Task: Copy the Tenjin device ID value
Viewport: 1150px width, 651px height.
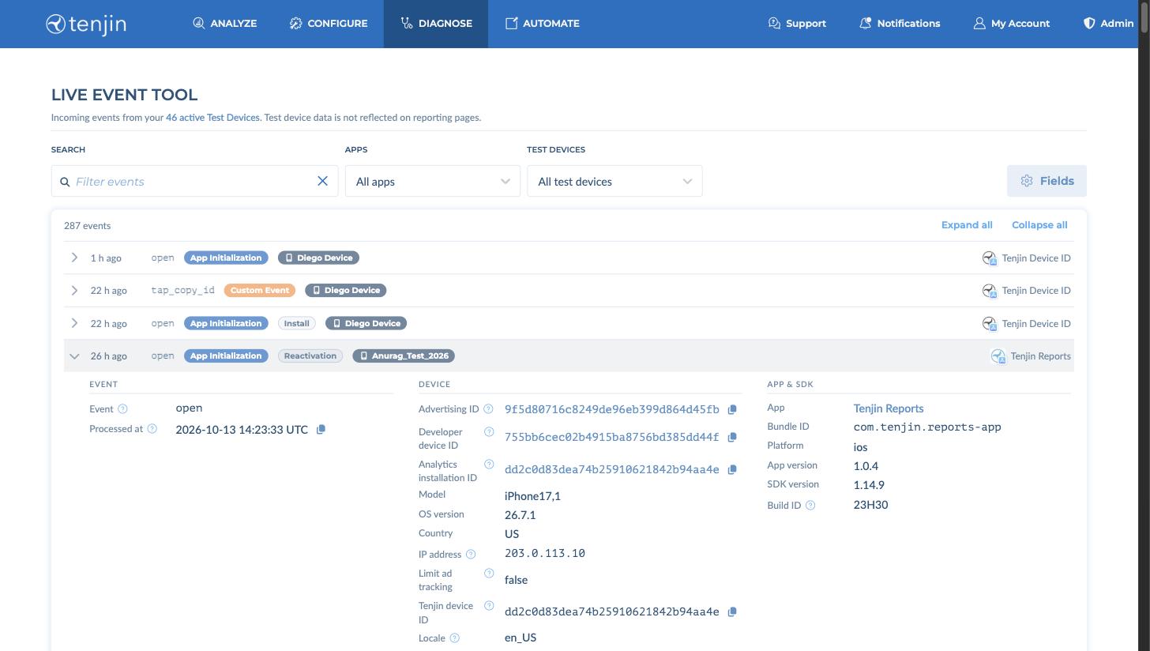Action: click(x=732, y=611)
